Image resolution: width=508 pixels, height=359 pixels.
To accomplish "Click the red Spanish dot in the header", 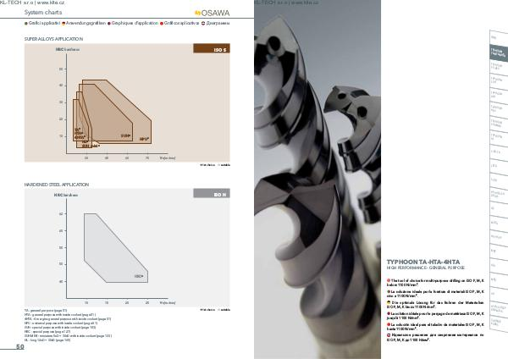I will pyautogui.click(x=162, y=24).
